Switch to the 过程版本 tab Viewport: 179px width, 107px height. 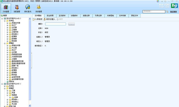(74, 16)
